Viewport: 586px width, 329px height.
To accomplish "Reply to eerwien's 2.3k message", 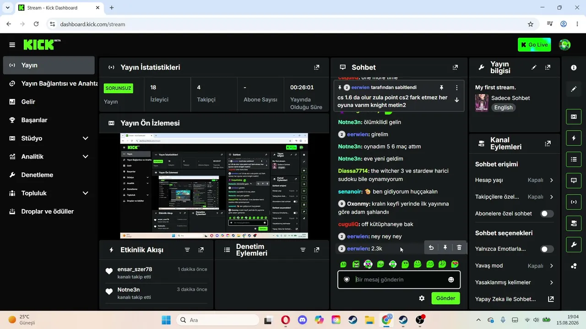I will 431,248.
